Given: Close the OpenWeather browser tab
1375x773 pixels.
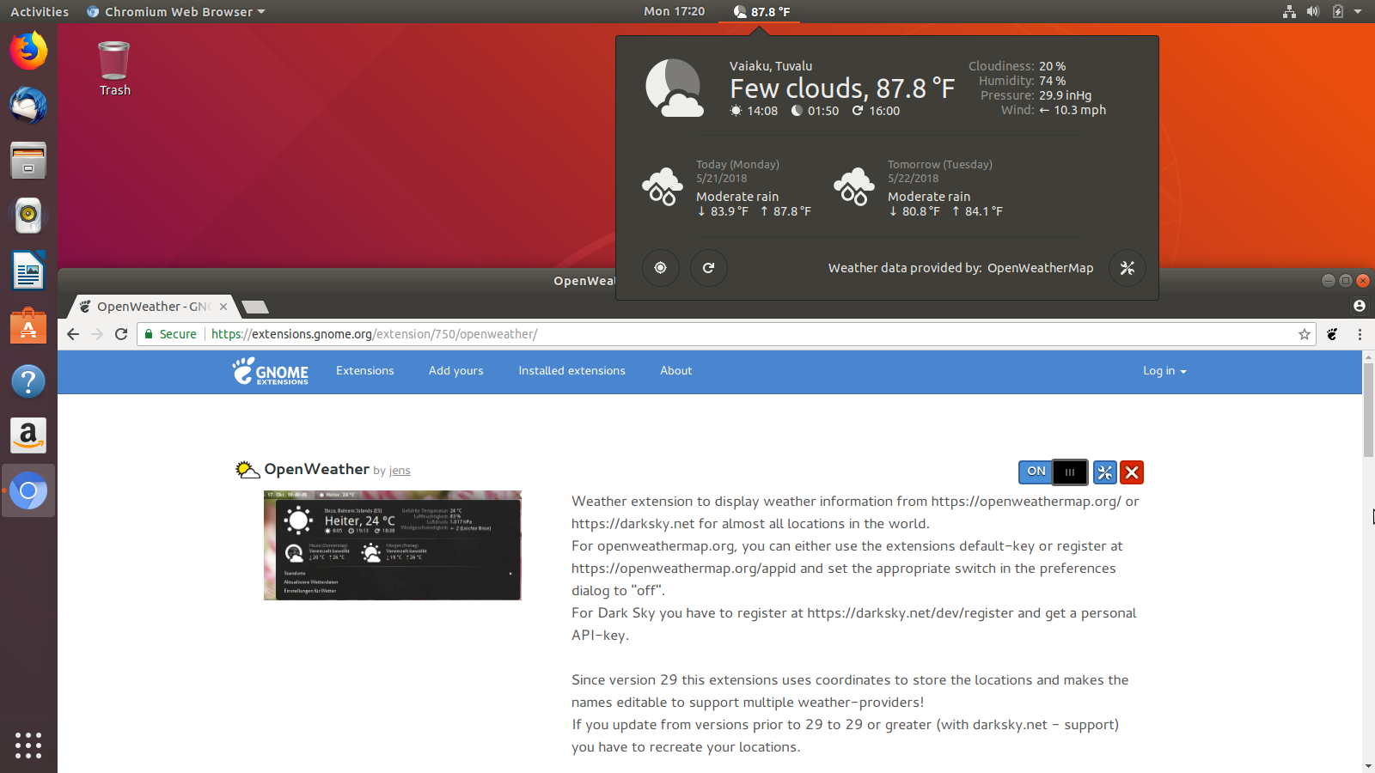Looking at the screenshot, I should pos(223,307).
